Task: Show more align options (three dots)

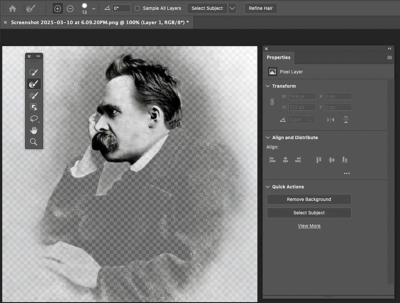Action: point(347,173)
